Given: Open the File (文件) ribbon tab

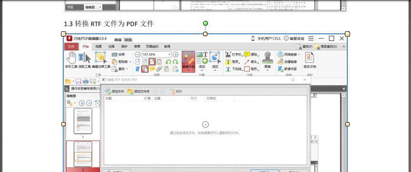Looking at the screenshot, I should 71,47.
